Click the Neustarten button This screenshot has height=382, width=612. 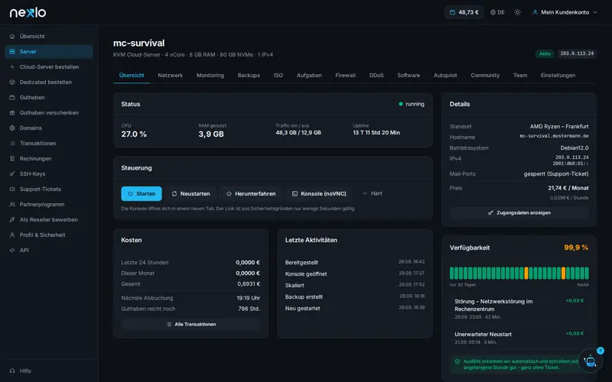[x=190, y=193]
